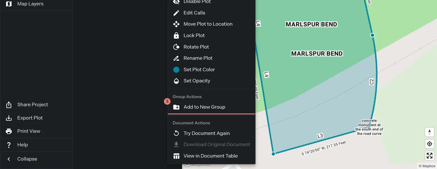Click the View in Document Table icon
This screenshot has height=169, width=437.
176,156
